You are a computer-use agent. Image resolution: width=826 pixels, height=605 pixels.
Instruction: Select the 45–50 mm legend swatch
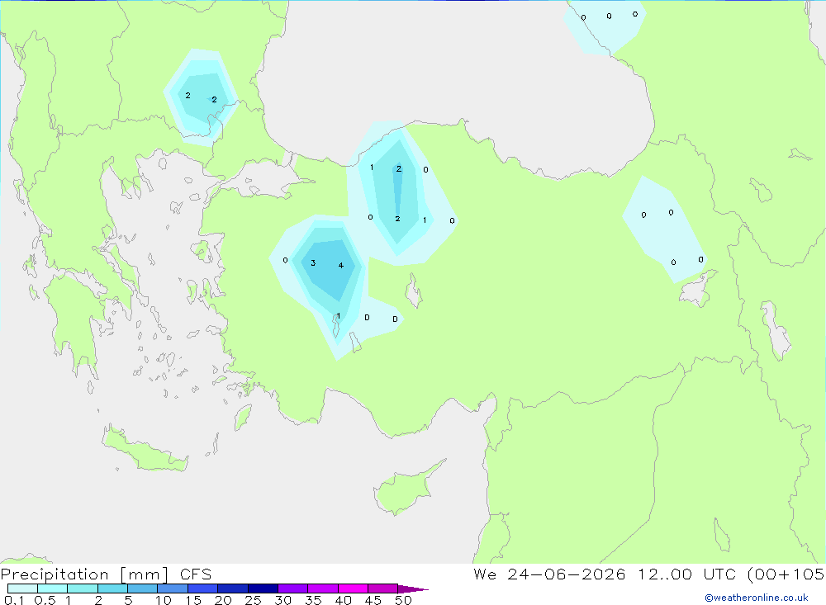click(383, 588)
